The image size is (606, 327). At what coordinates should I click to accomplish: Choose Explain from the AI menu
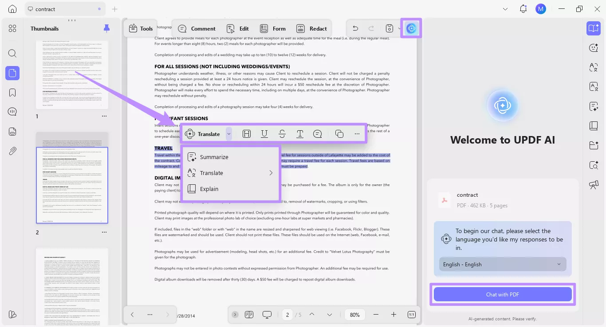tap(231, 189)
